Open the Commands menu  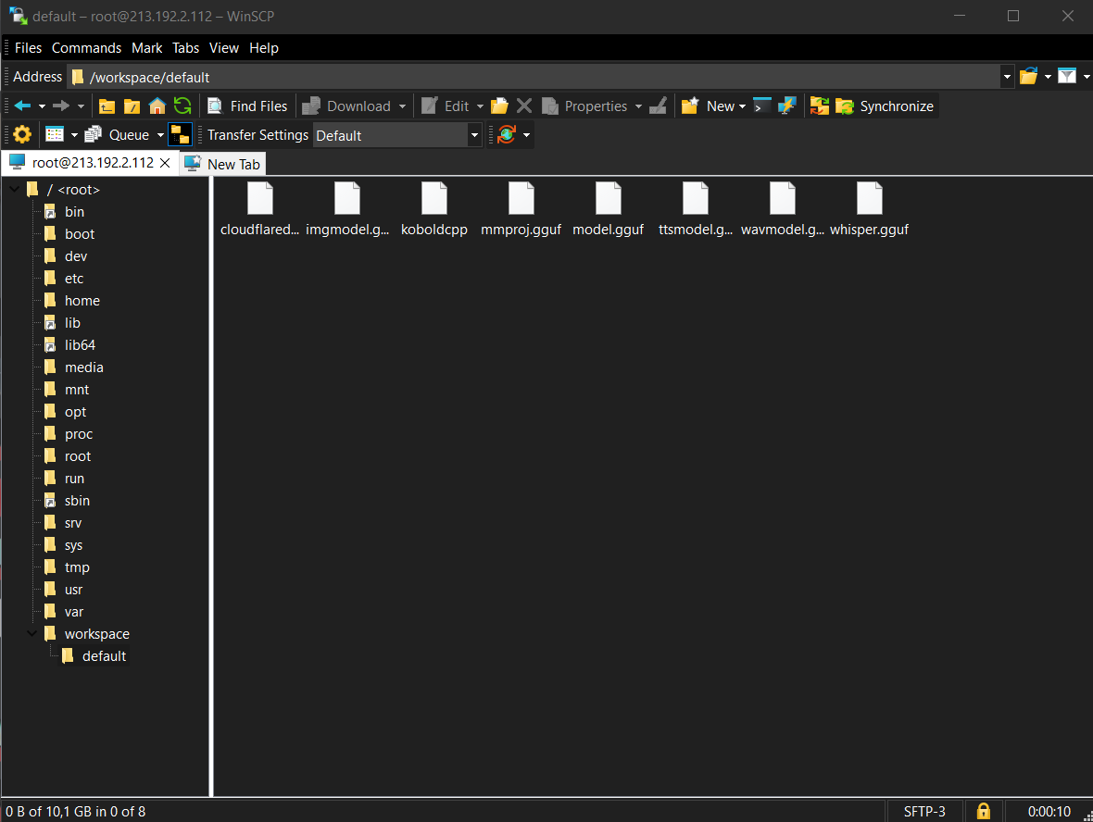coord(86,48)
